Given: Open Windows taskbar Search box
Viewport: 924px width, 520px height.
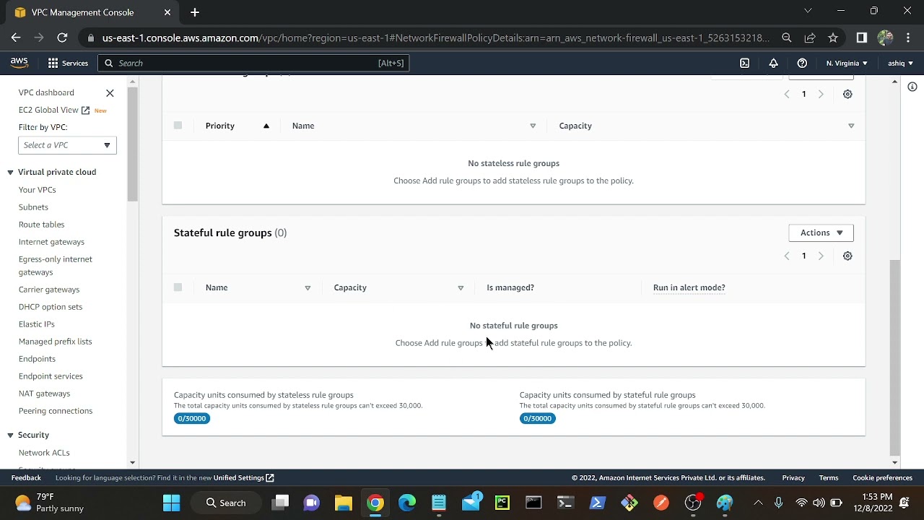Looking at the screenshot, I should [x=225, y=503].
